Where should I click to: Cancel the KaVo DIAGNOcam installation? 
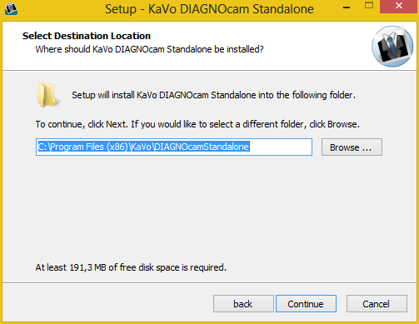tap(377, 304)
